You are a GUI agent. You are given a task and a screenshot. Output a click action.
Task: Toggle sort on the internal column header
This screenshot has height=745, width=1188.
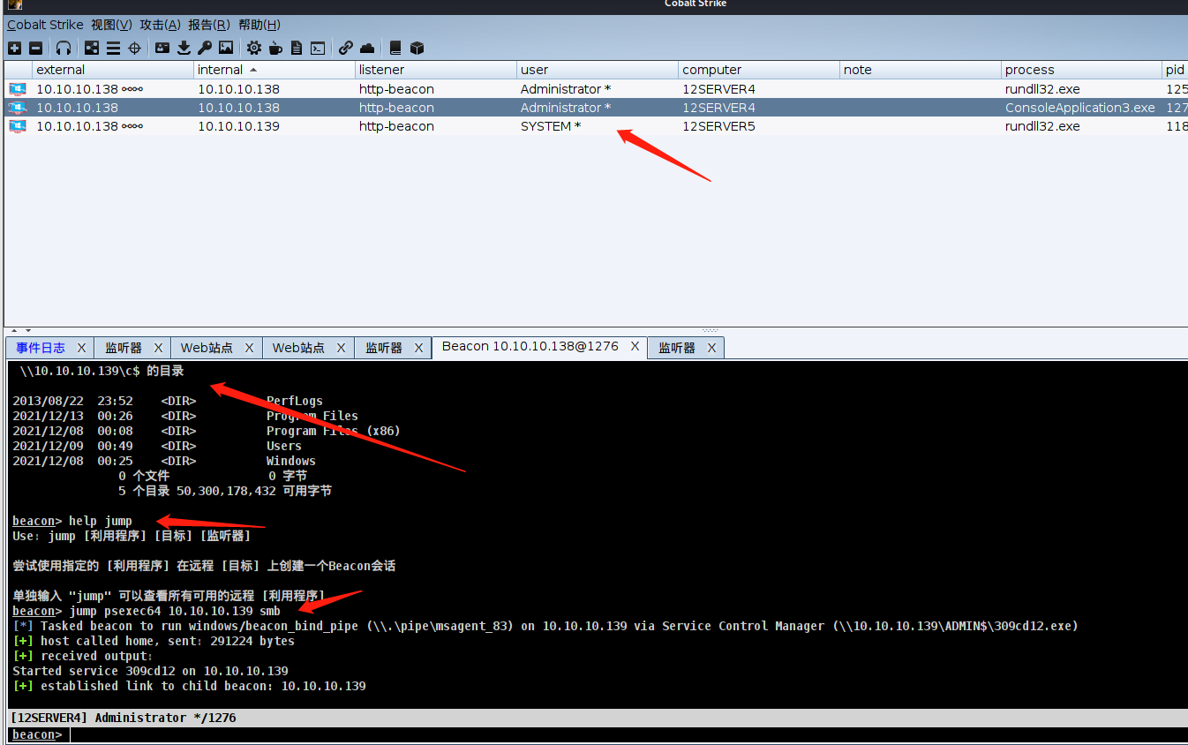click(x=274, y=70)
